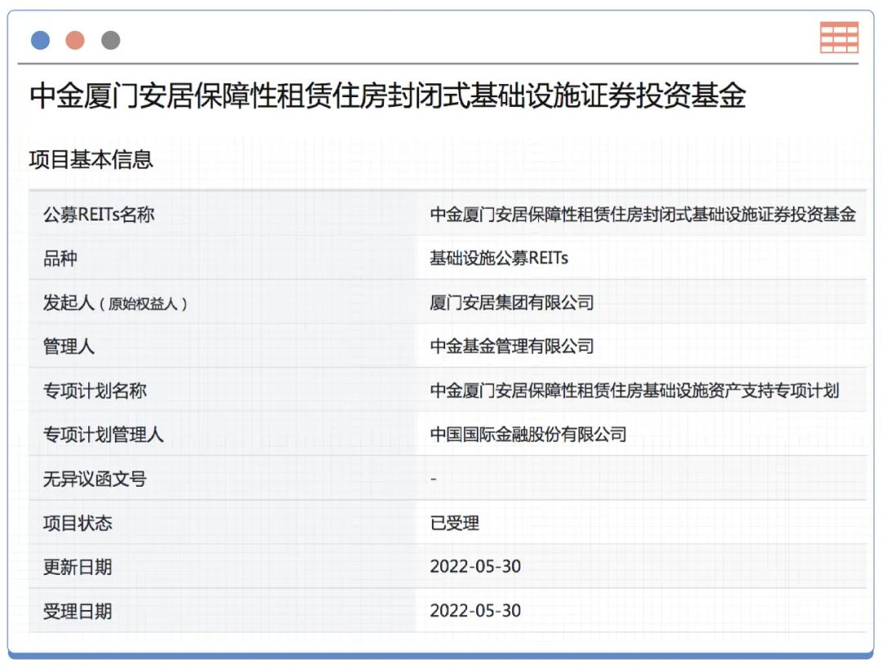882x668 pixels.
Task: Click the 发起人 (原始权益人) label
Action: point(116,303)
